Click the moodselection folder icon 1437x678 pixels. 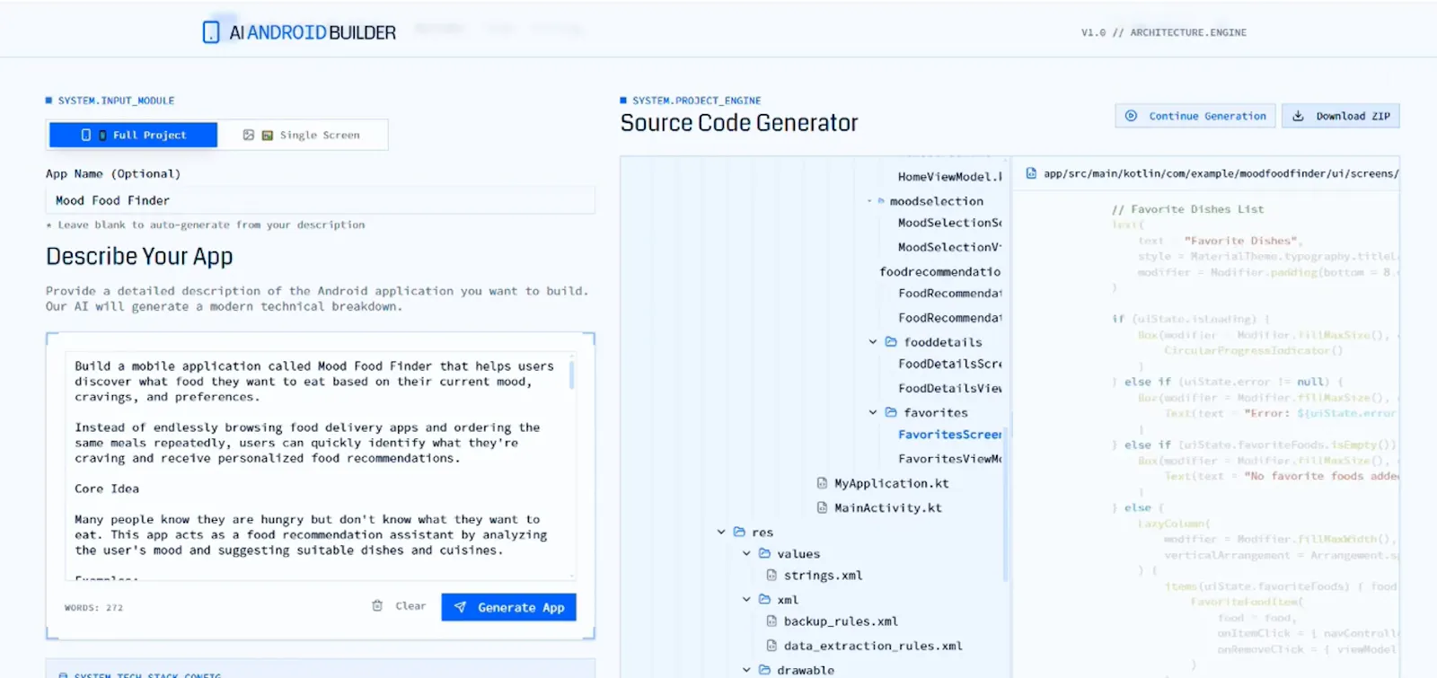(881, 201)
